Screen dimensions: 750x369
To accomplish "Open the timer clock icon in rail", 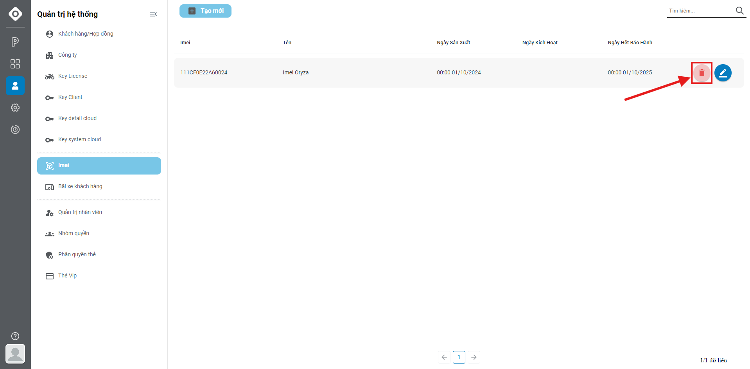I will pos(15,130).
